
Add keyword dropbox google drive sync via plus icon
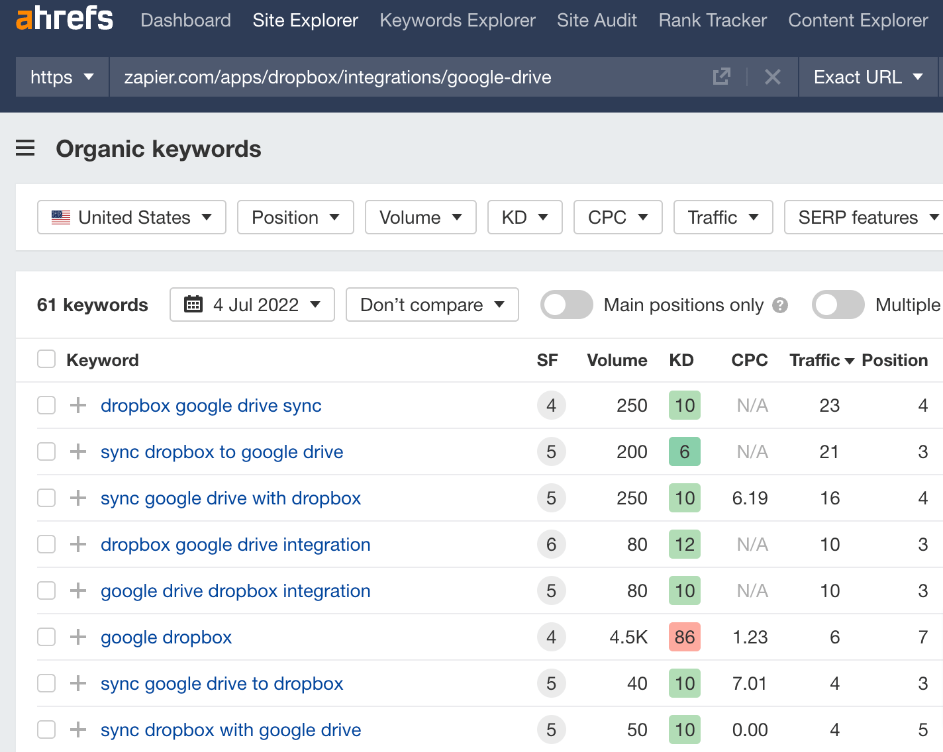coord(77,405)
